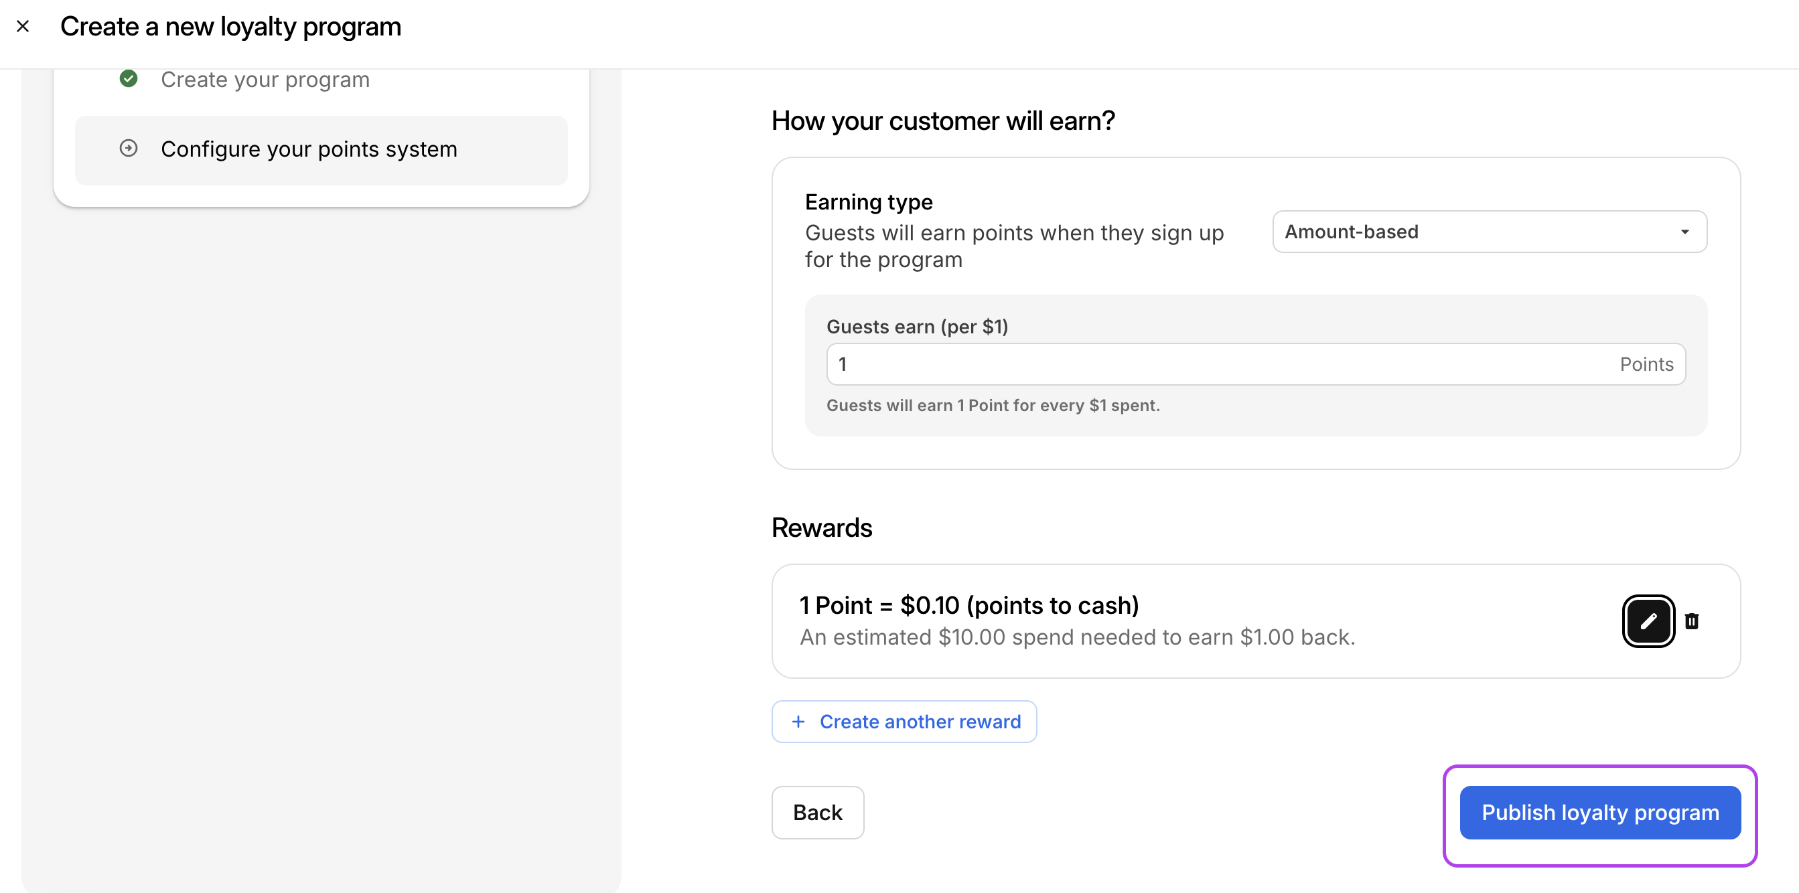The height and width of the screenshot is (893, 1799).
Task: Click the arrow circle icon beside Configure step
Action: pyautogui.click(x=129, y=149)
